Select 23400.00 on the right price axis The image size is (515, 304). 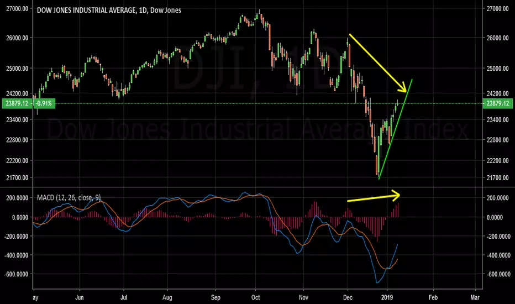click(497, 119)
